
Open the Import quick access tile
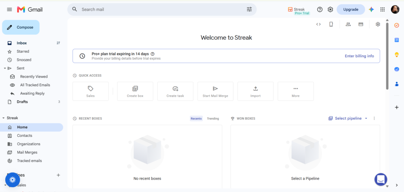(255, 91)
